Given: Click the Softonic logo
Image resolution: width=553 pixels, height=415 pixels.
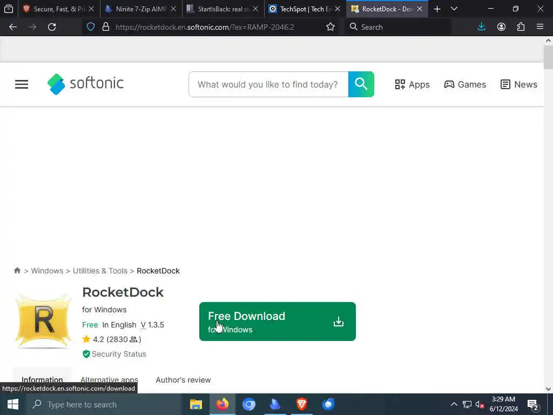Looking at the screenshot, I should (86, 84).
